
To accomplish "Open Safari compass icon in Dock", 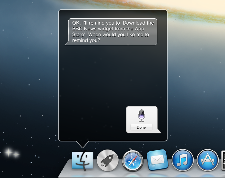I will click(133, 160).
